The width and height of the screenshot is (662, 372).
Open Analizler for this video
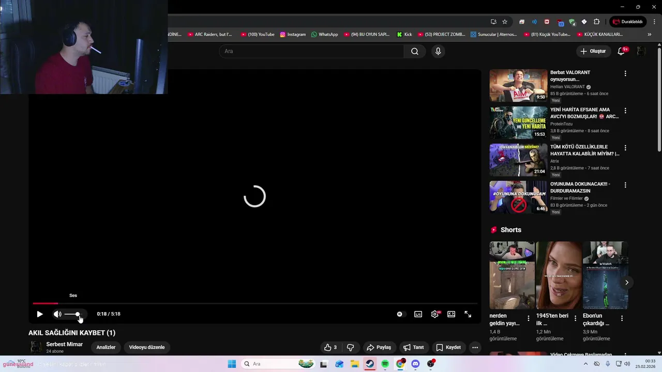(x=106, y=347)
